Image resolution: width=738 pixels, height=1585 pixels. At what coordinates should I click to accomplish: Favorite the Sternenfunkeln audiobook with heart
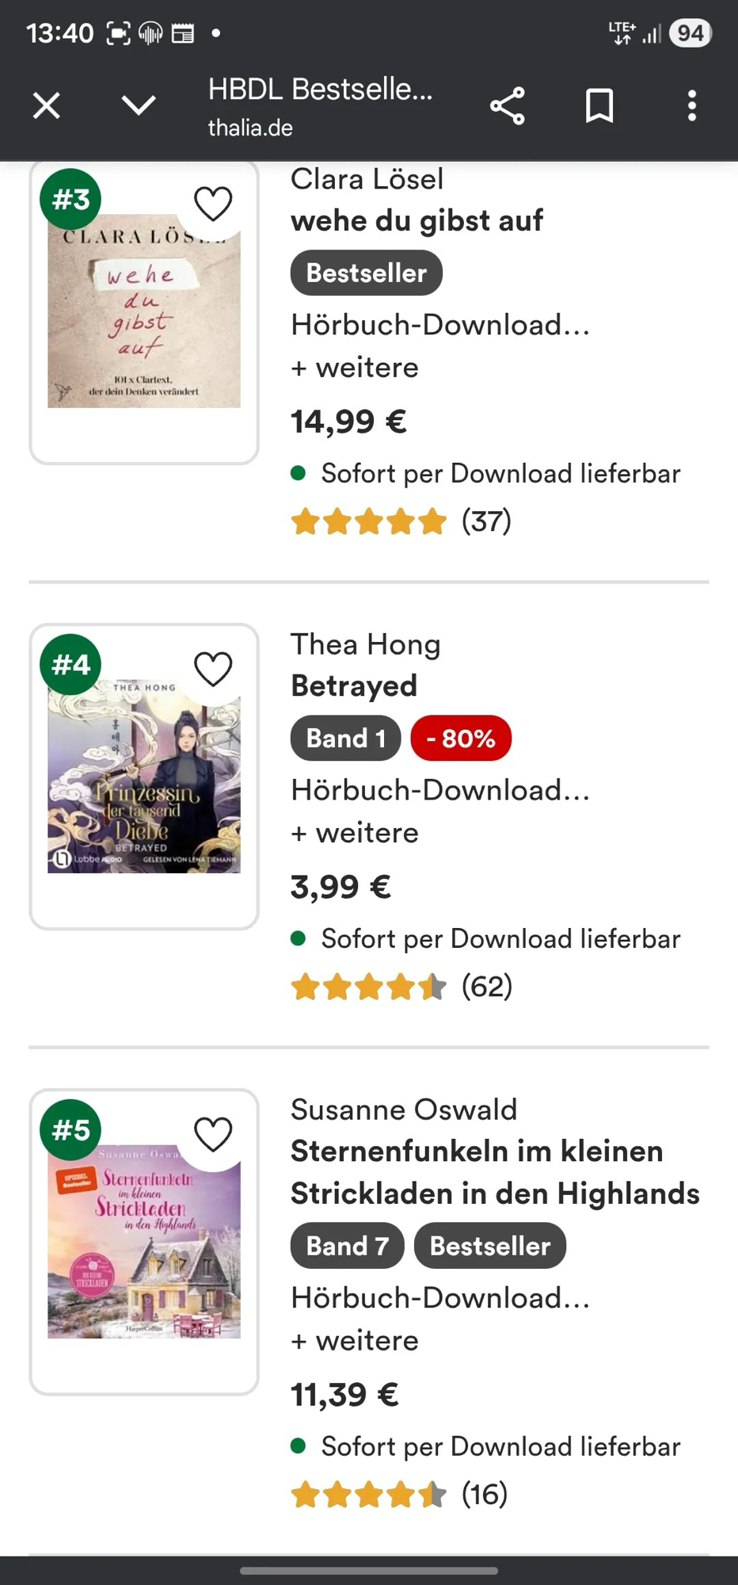click(x=213, y=1134)
